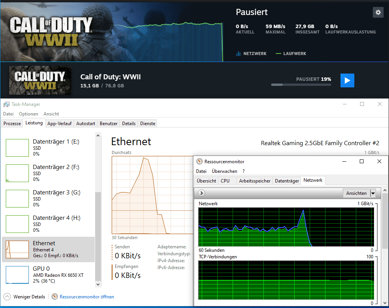Open Steam download settings gear
Image resolution: width=389 pixels, height=308 pixels.
[x=378, y=12]
